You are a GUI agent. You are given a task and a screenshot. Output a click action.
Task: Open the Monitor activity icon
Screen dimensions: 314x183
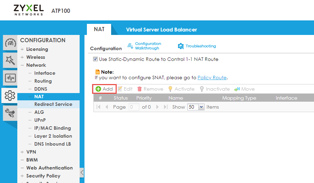(10, 78)
